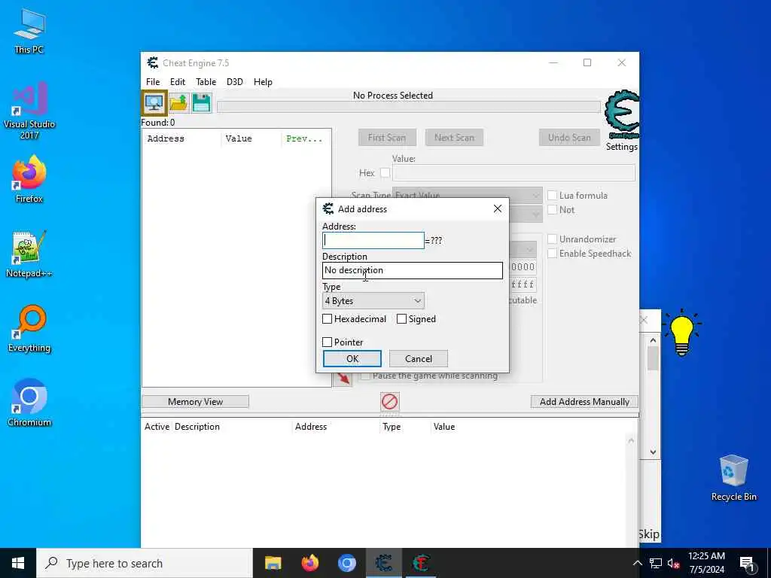Expand the Type dropdown showing 4 Bytes
Screen dimensions: 771x578
(373, 301)
